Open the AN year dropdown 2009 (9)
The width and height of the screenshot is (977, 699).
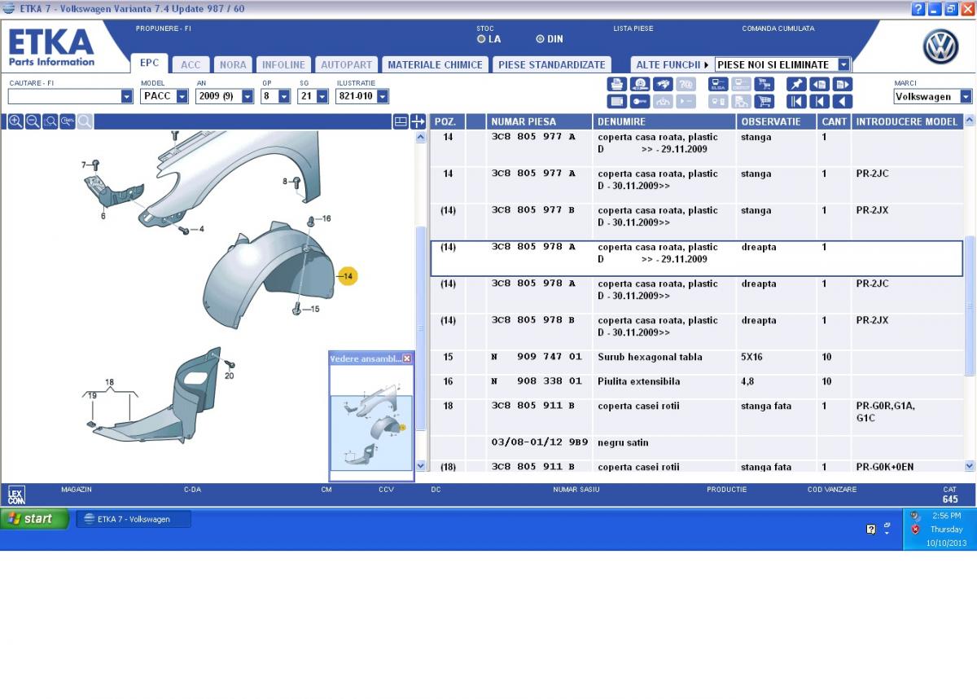[249, 96]
